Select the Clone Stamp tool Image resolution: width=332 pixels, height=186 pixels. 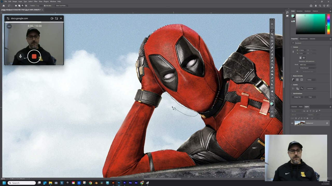pyautogui.click(x=272, y=54)
